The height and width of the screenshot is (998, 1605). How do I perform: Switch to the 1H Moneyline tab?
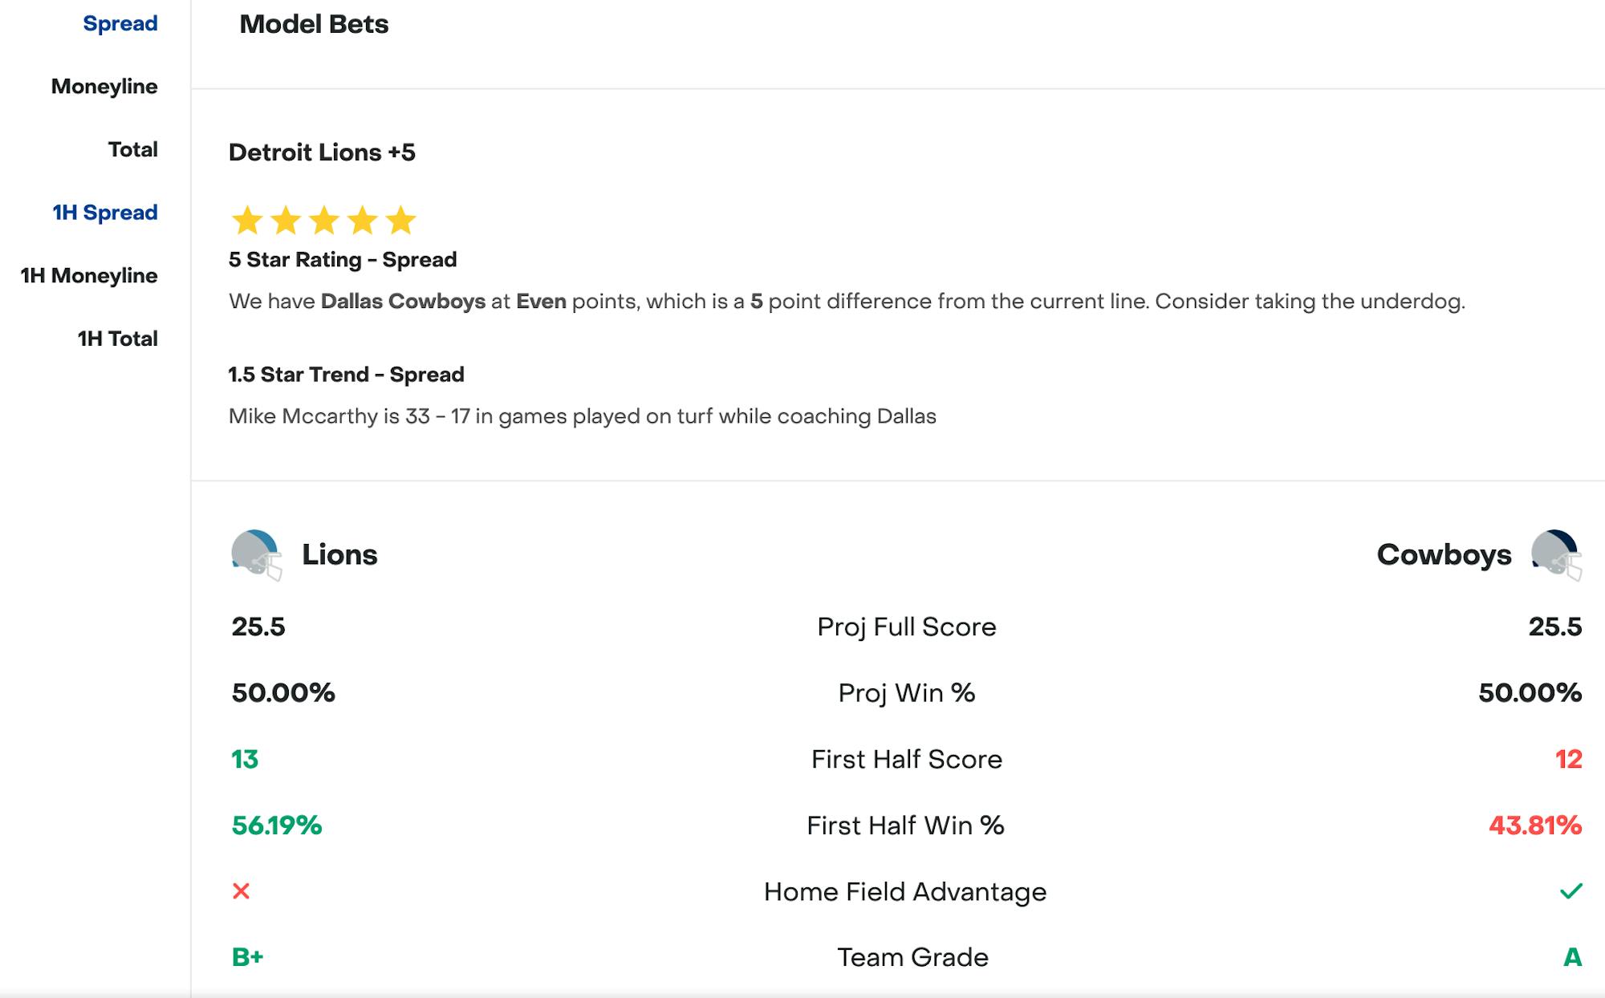point(89,275)
